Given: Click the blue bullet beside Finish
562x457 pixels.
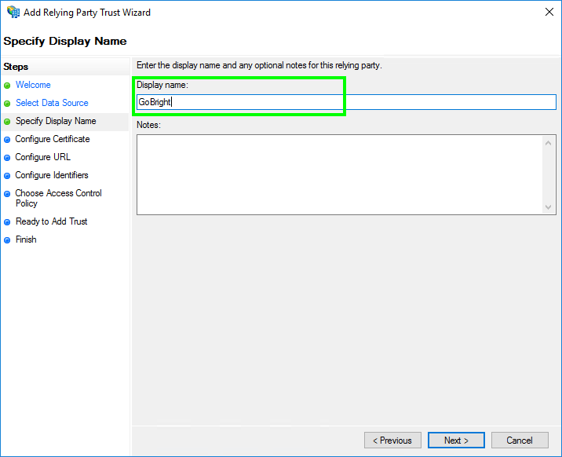Looking at the screenshot, I should click(7, 240).
